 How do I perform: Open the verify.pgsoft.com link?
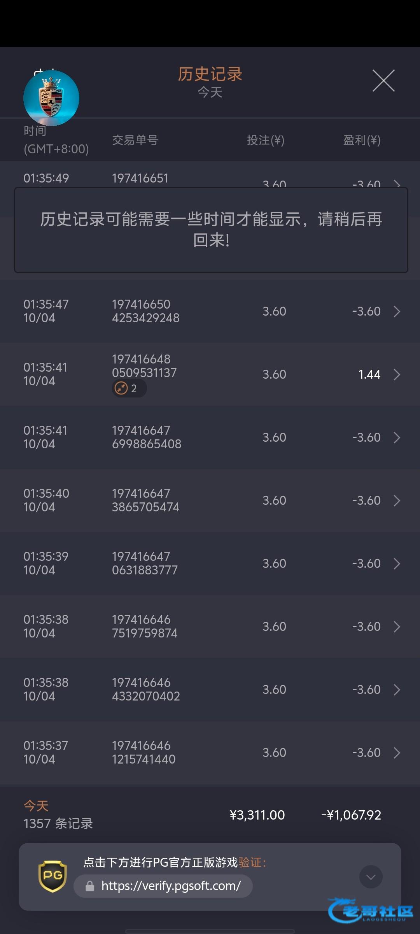171,886
